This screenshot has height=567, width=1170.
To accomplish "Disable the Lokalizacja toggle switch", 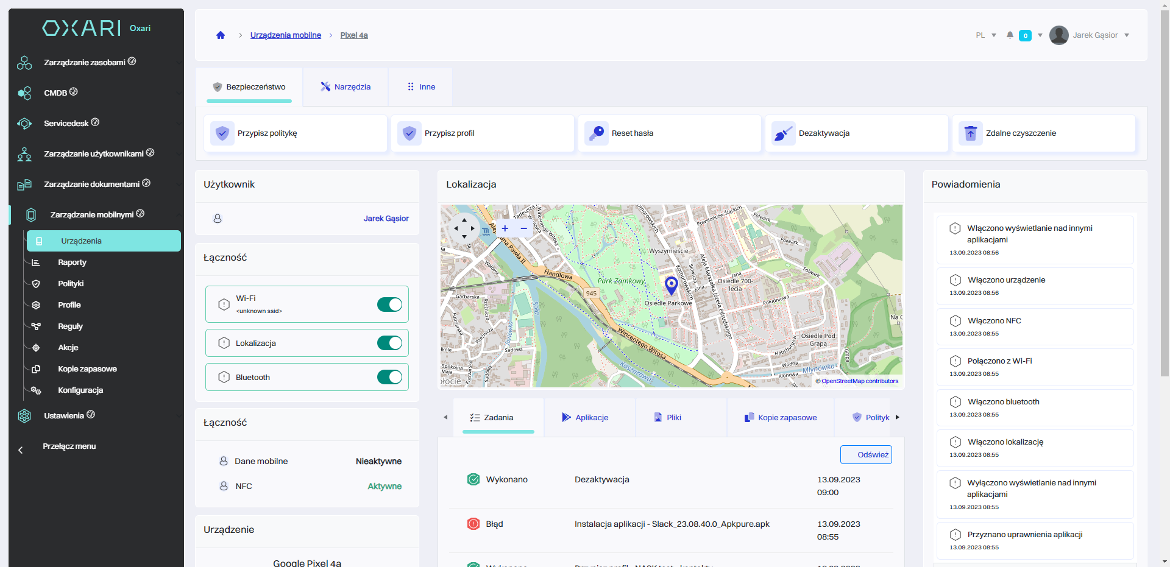I will click(389, 343).
